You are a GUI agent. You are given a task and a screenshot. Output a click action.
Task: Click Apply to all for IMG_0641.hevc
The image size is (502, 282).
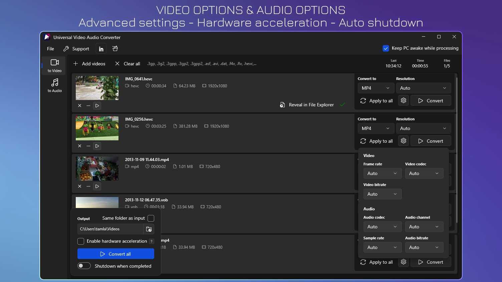click(376, 101)
